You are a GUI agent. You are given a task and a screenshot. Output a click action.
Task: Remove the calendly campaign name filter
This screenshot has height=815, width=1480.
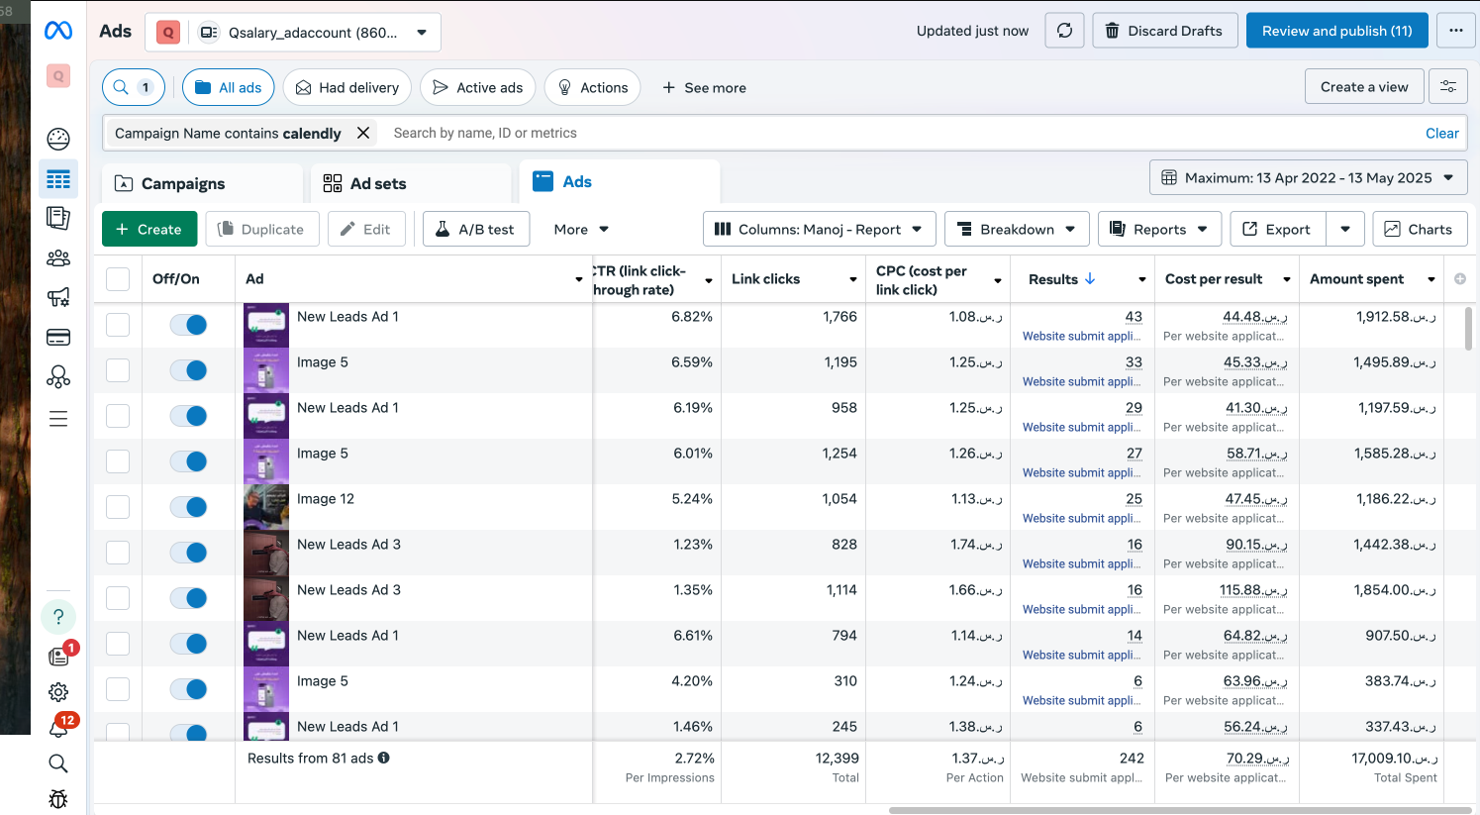click(x=363, y=133)
